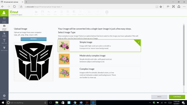
Task: Go back in the browser
Action: point(3,7)
